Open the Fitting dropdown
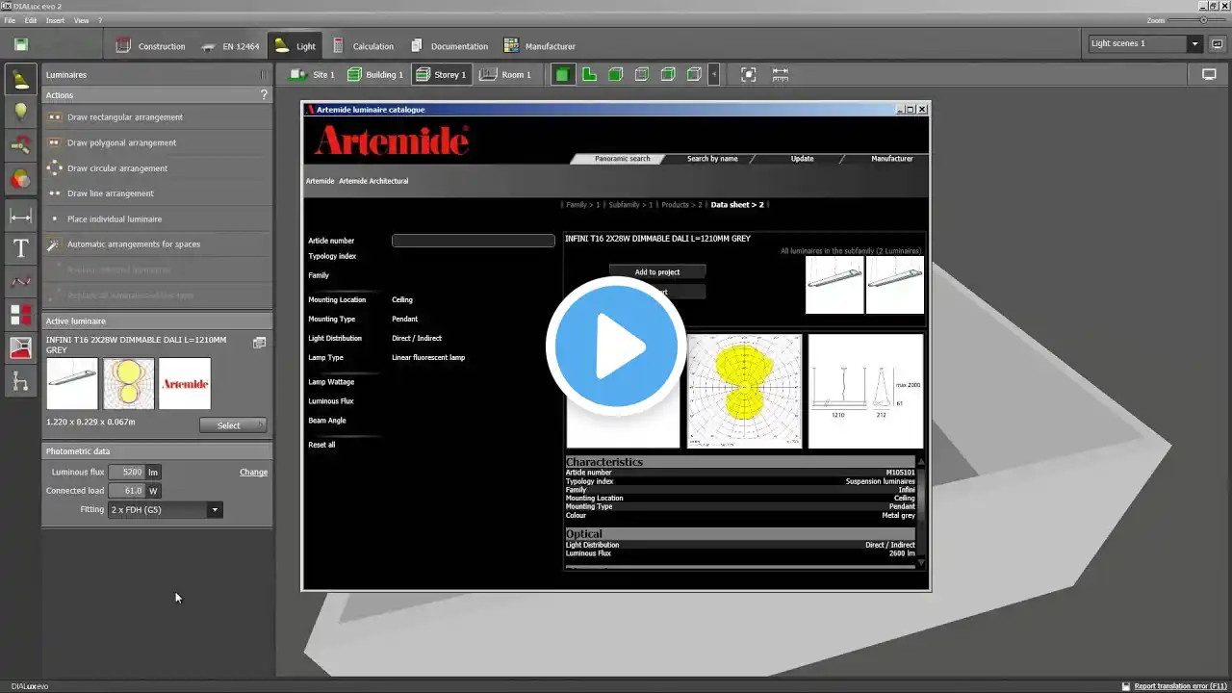Image resolution: width=1232 pixels, height=693 pixels. [166, 510]
